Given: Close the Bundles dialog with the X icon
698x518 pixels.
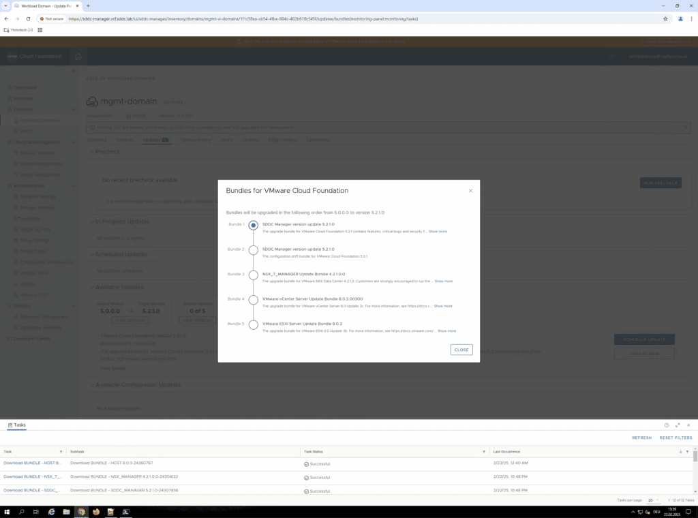Looking at the screenshot, I should [470, 191].
